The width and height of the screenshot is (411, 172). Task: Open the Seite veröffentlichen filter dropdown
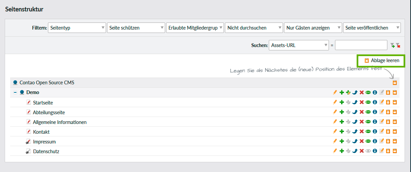pyautogui.click(x=371, y=28)
